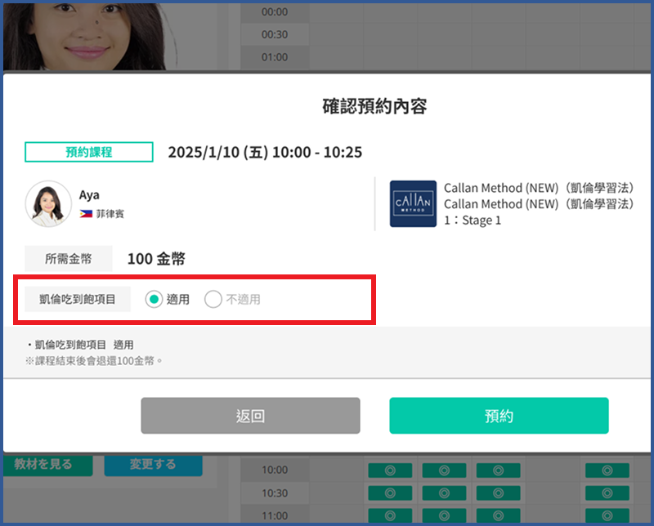Click the green 預約 confirm button

coord(499,416)
